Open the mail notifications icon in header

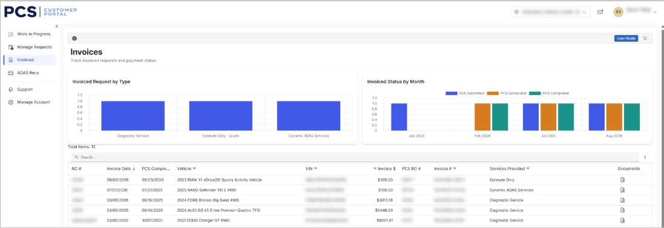click(600, 12)
